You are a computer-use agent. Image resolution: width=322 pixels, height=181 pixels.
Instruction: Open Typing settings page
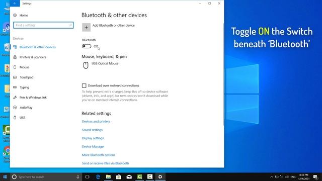[x=25, y=87]
